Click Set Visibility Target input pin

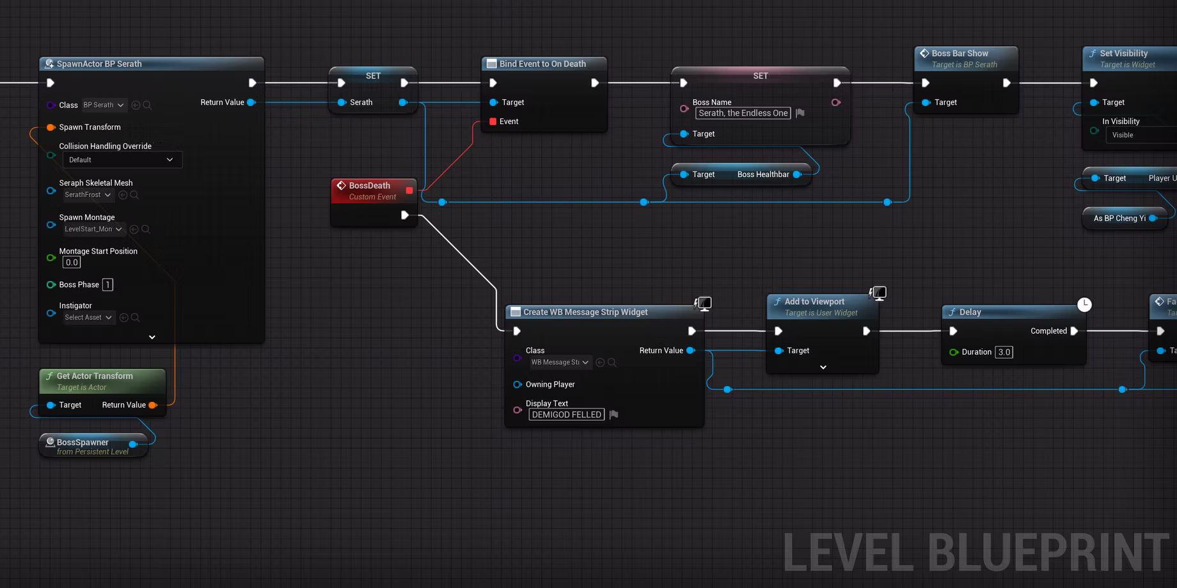(1094, 102)
